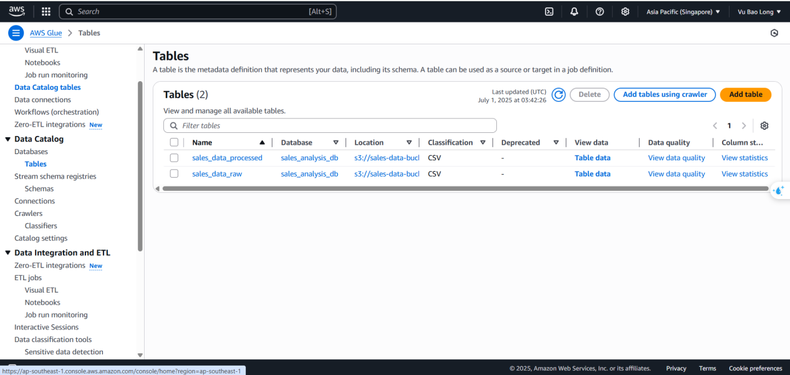The image size is (790, 375).
Task: Open Catalog settings in sidebar
Action: coord(41,238)
